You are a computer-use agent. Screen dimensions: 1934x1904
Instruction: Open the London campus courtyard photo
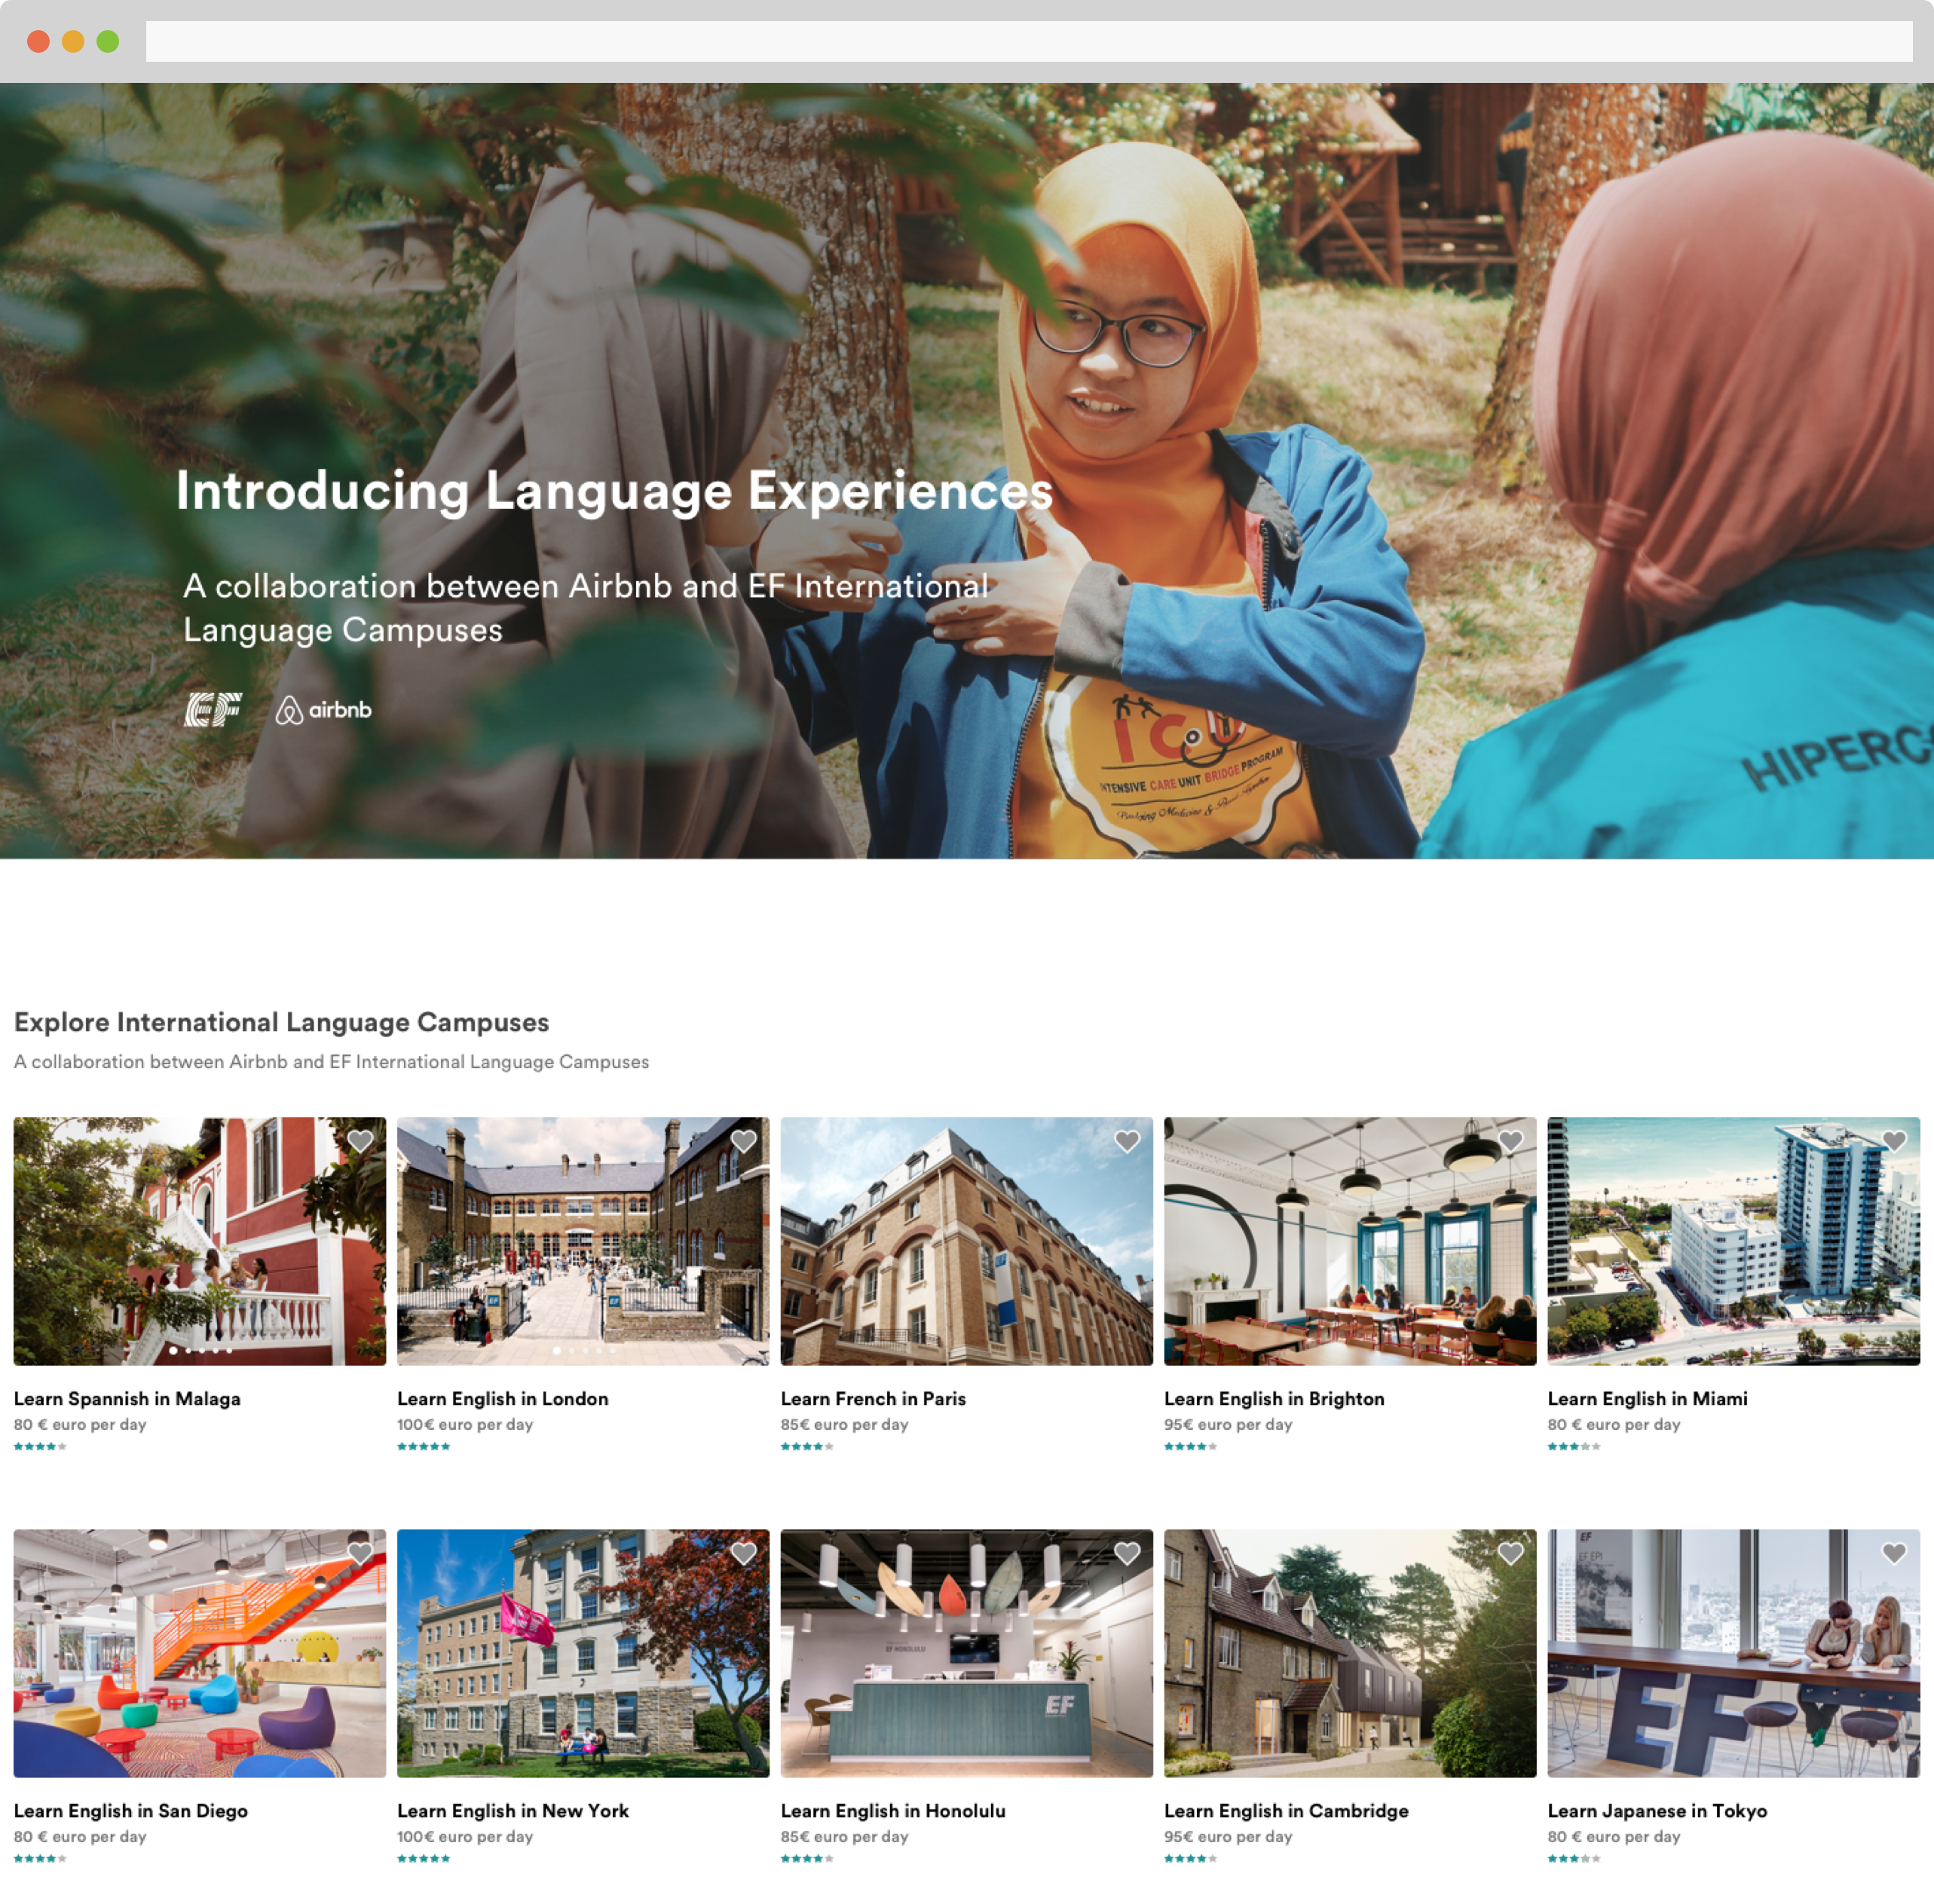point(583,1241)
